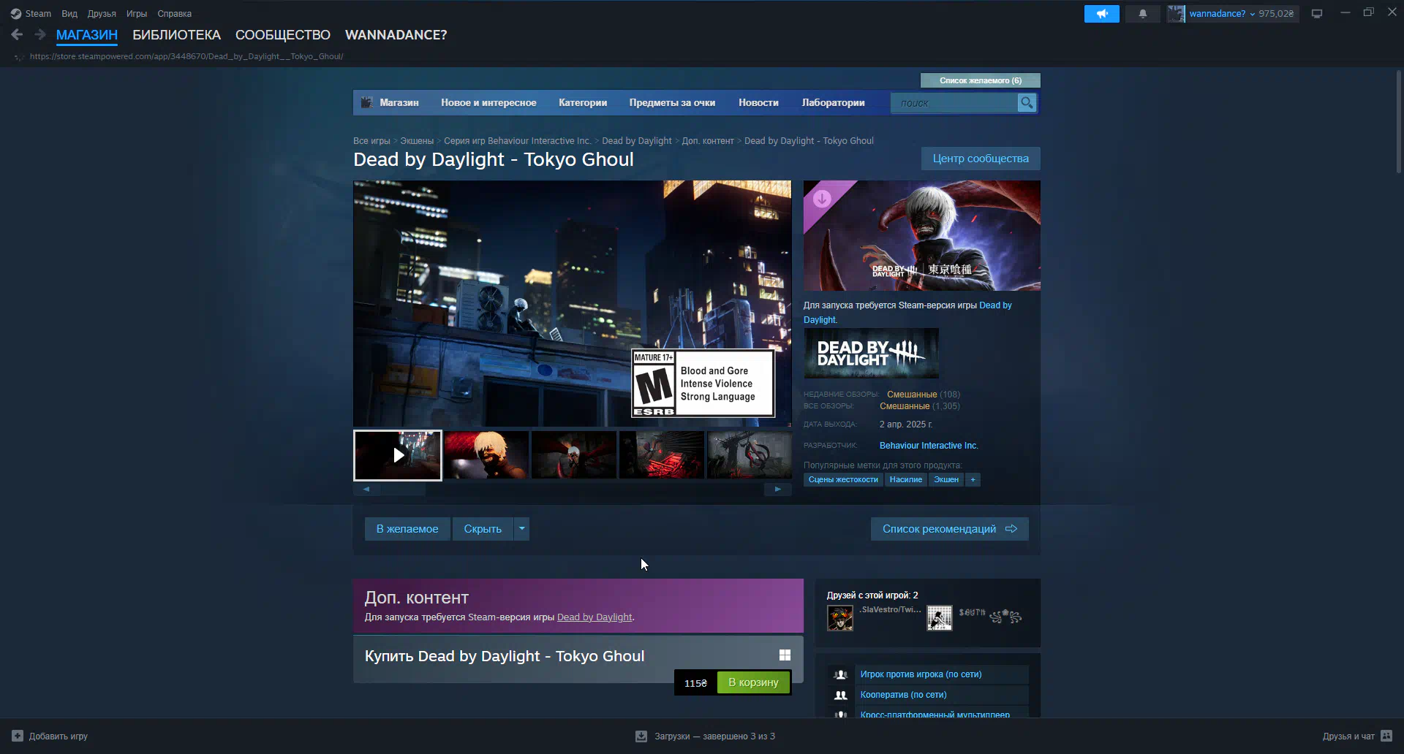1404x754 pixels.
Task: Select the third screenshot thumbnail
Action: coord(573,455)
